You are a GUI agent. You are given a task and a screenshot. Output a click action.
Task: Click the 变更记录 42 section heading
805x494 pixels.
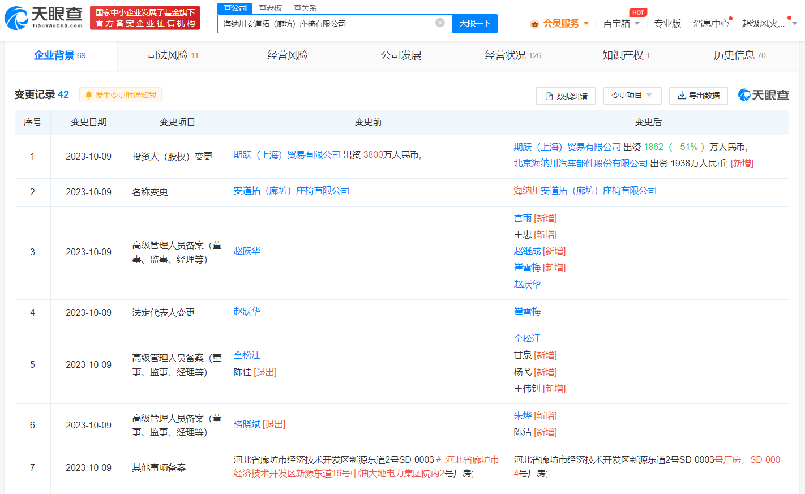(41, 95)
